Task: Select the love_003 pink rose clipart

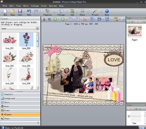Action: 10,57
